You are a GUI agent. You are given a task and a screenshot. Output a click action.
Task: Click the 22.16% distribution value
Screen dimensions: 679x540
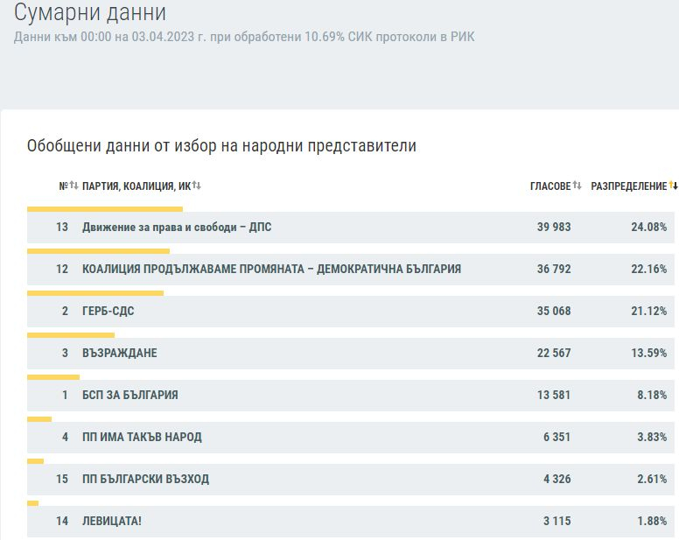click(648, 269)
